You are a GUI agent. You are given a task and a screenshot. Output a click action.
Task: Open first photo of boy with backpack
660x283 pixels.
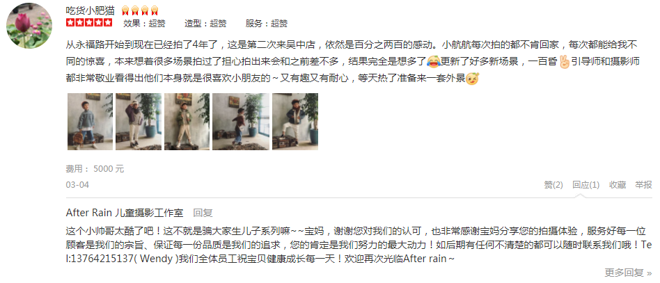click(x=90, y=122)
